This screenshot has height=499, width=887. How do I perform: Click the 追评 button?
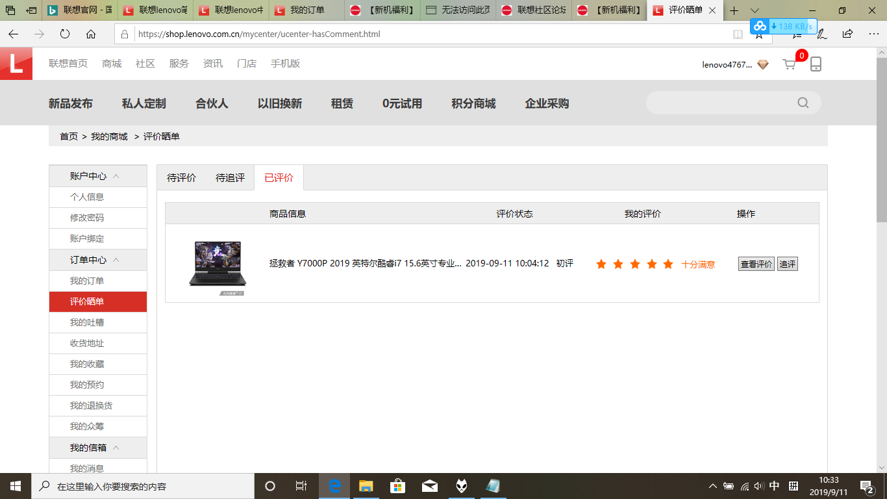point(788,264)
